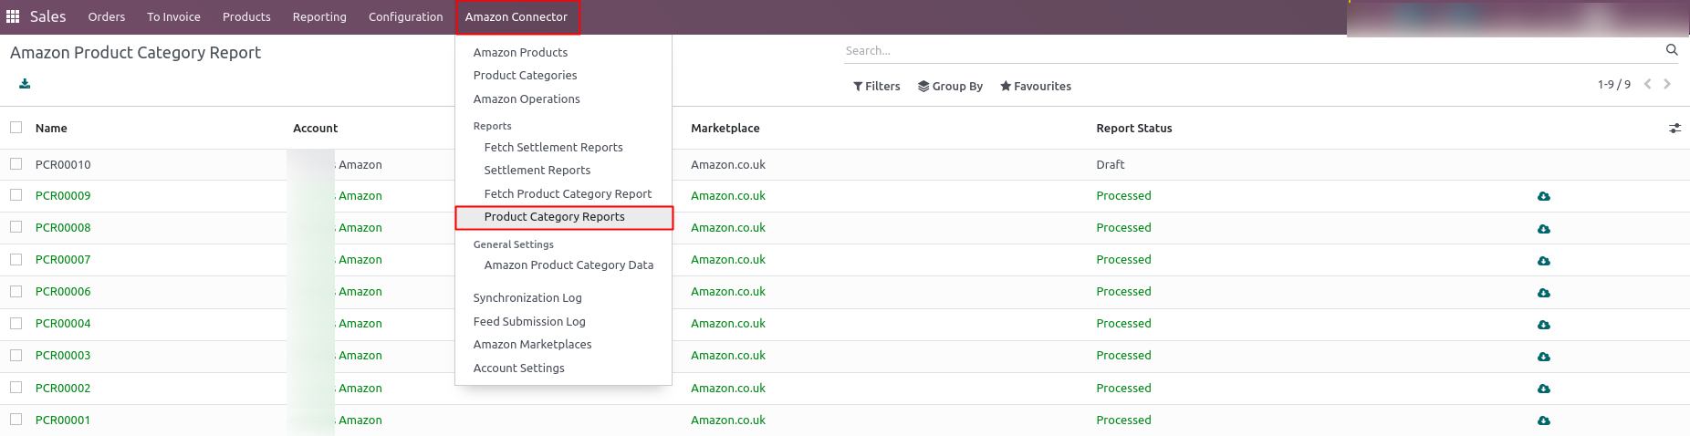Open Fetch Product Category Report entry
The width and height of the screenshot is (1690, 436).
coord(568,193)
